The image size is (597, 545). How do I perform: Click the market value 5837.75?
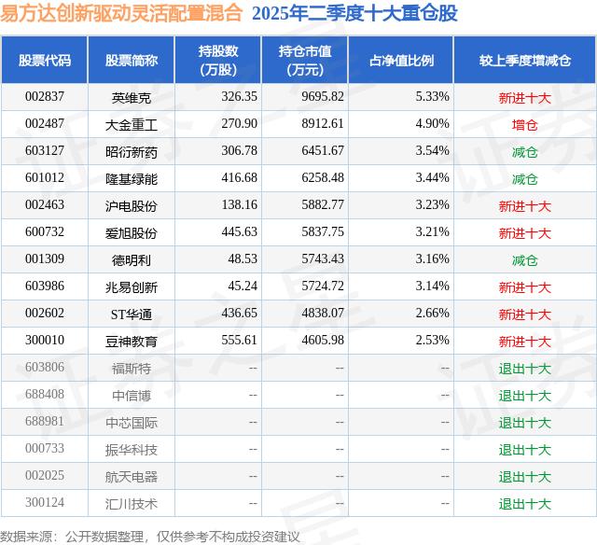pos(323,232)
